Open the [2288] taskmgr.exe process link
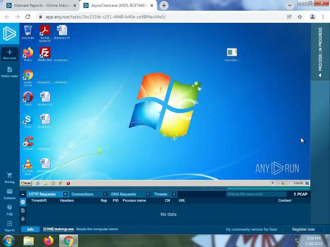The image size is (330, 247). 59,229
